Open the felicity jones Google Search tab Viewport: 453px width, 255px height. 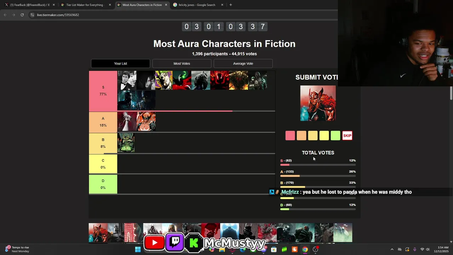click(197, 5)
